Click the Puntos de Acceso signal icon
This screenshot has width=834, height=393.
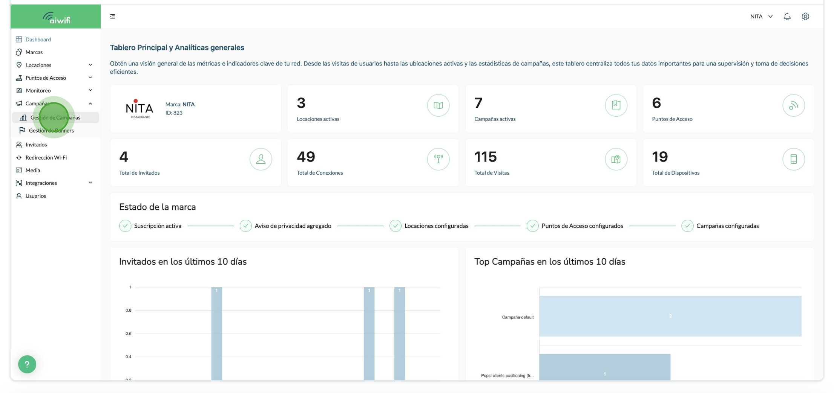pyautogui.click(x=794, y=105)
